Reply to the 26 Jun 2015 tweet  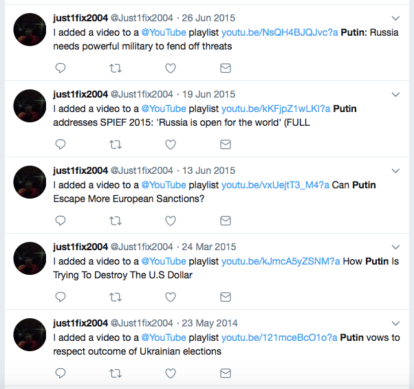[61, 68]
